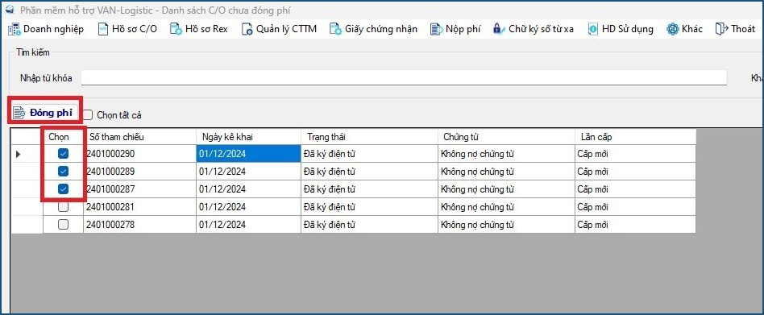Click the HD Sử dụng info icon
The width and height of the screenshot is (764, 315).
pos(593,29)
